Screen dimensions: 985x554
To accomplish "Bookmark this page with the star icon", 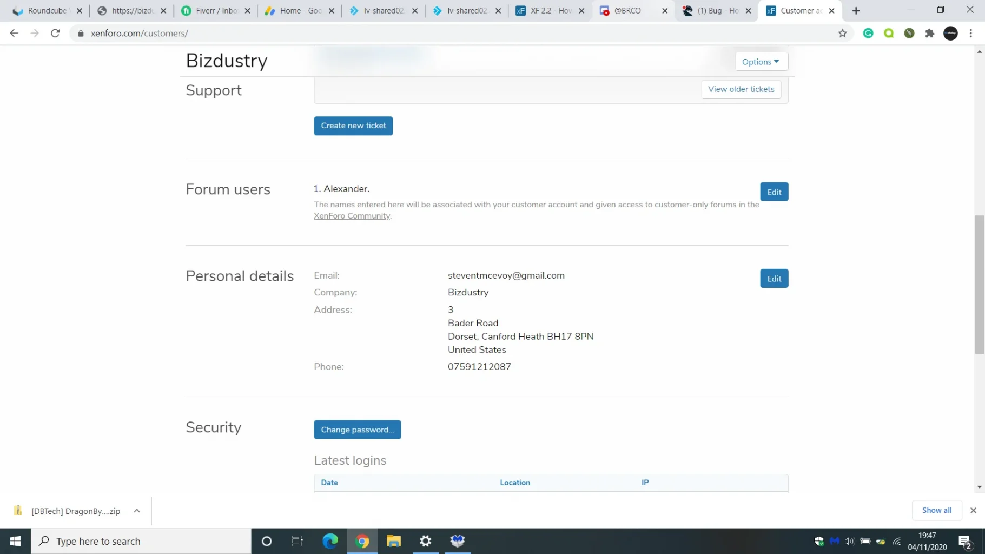I will [842, 33].
